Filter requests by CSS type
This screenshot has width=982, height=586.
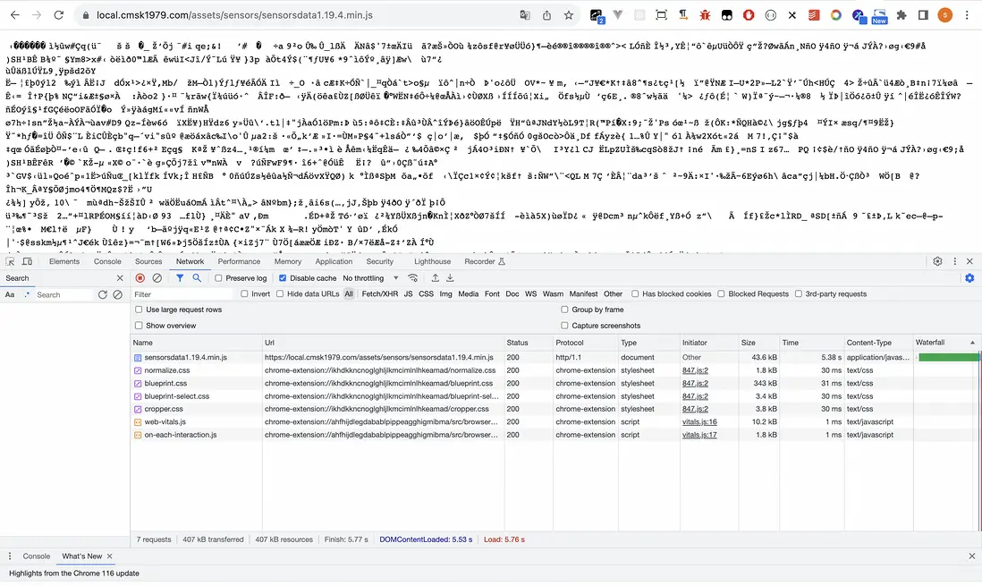pyautogui.click(x=426, y=293)
